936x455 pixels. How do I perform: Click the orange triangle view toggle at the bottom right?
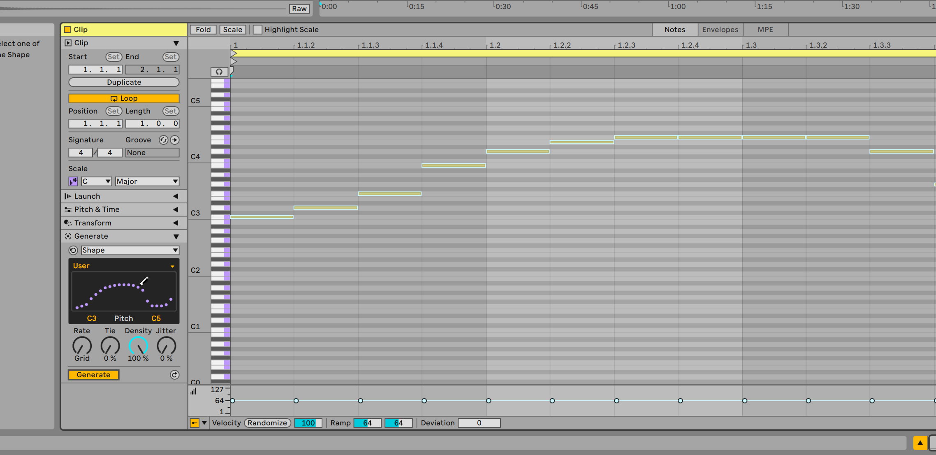(920, 443)
